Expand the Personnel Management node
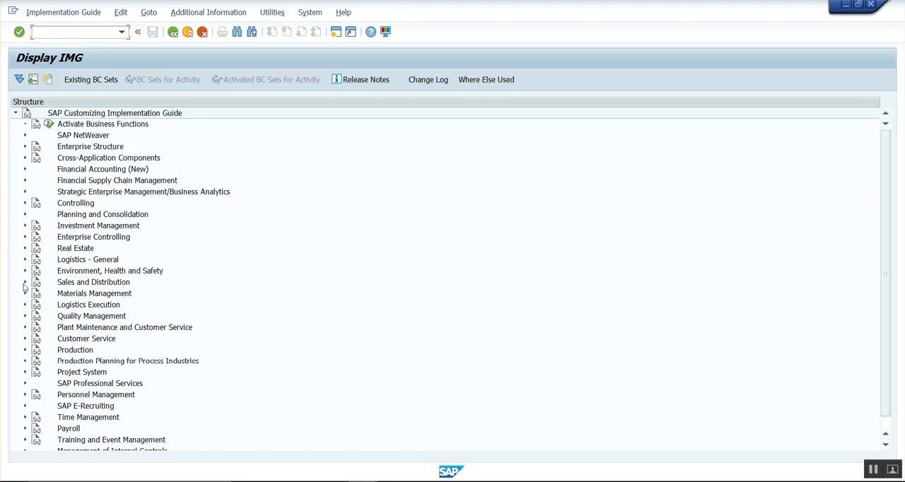The width and height of the screenshot is (905, 482). pyautogui.click(x=25, y=394)
